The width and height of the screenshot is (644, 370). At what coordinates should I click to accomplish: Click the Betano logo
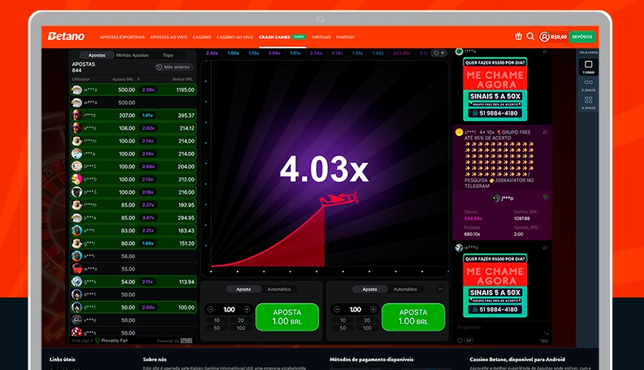pos(66,36)
